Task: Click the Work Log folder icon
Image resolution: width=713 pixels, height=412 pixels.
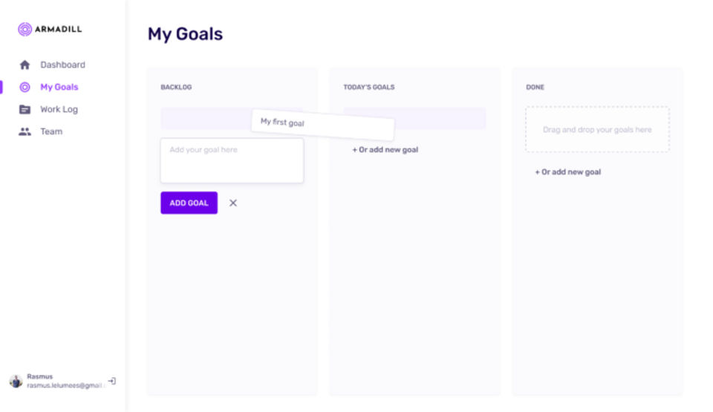Action: (x=25, y=110)
